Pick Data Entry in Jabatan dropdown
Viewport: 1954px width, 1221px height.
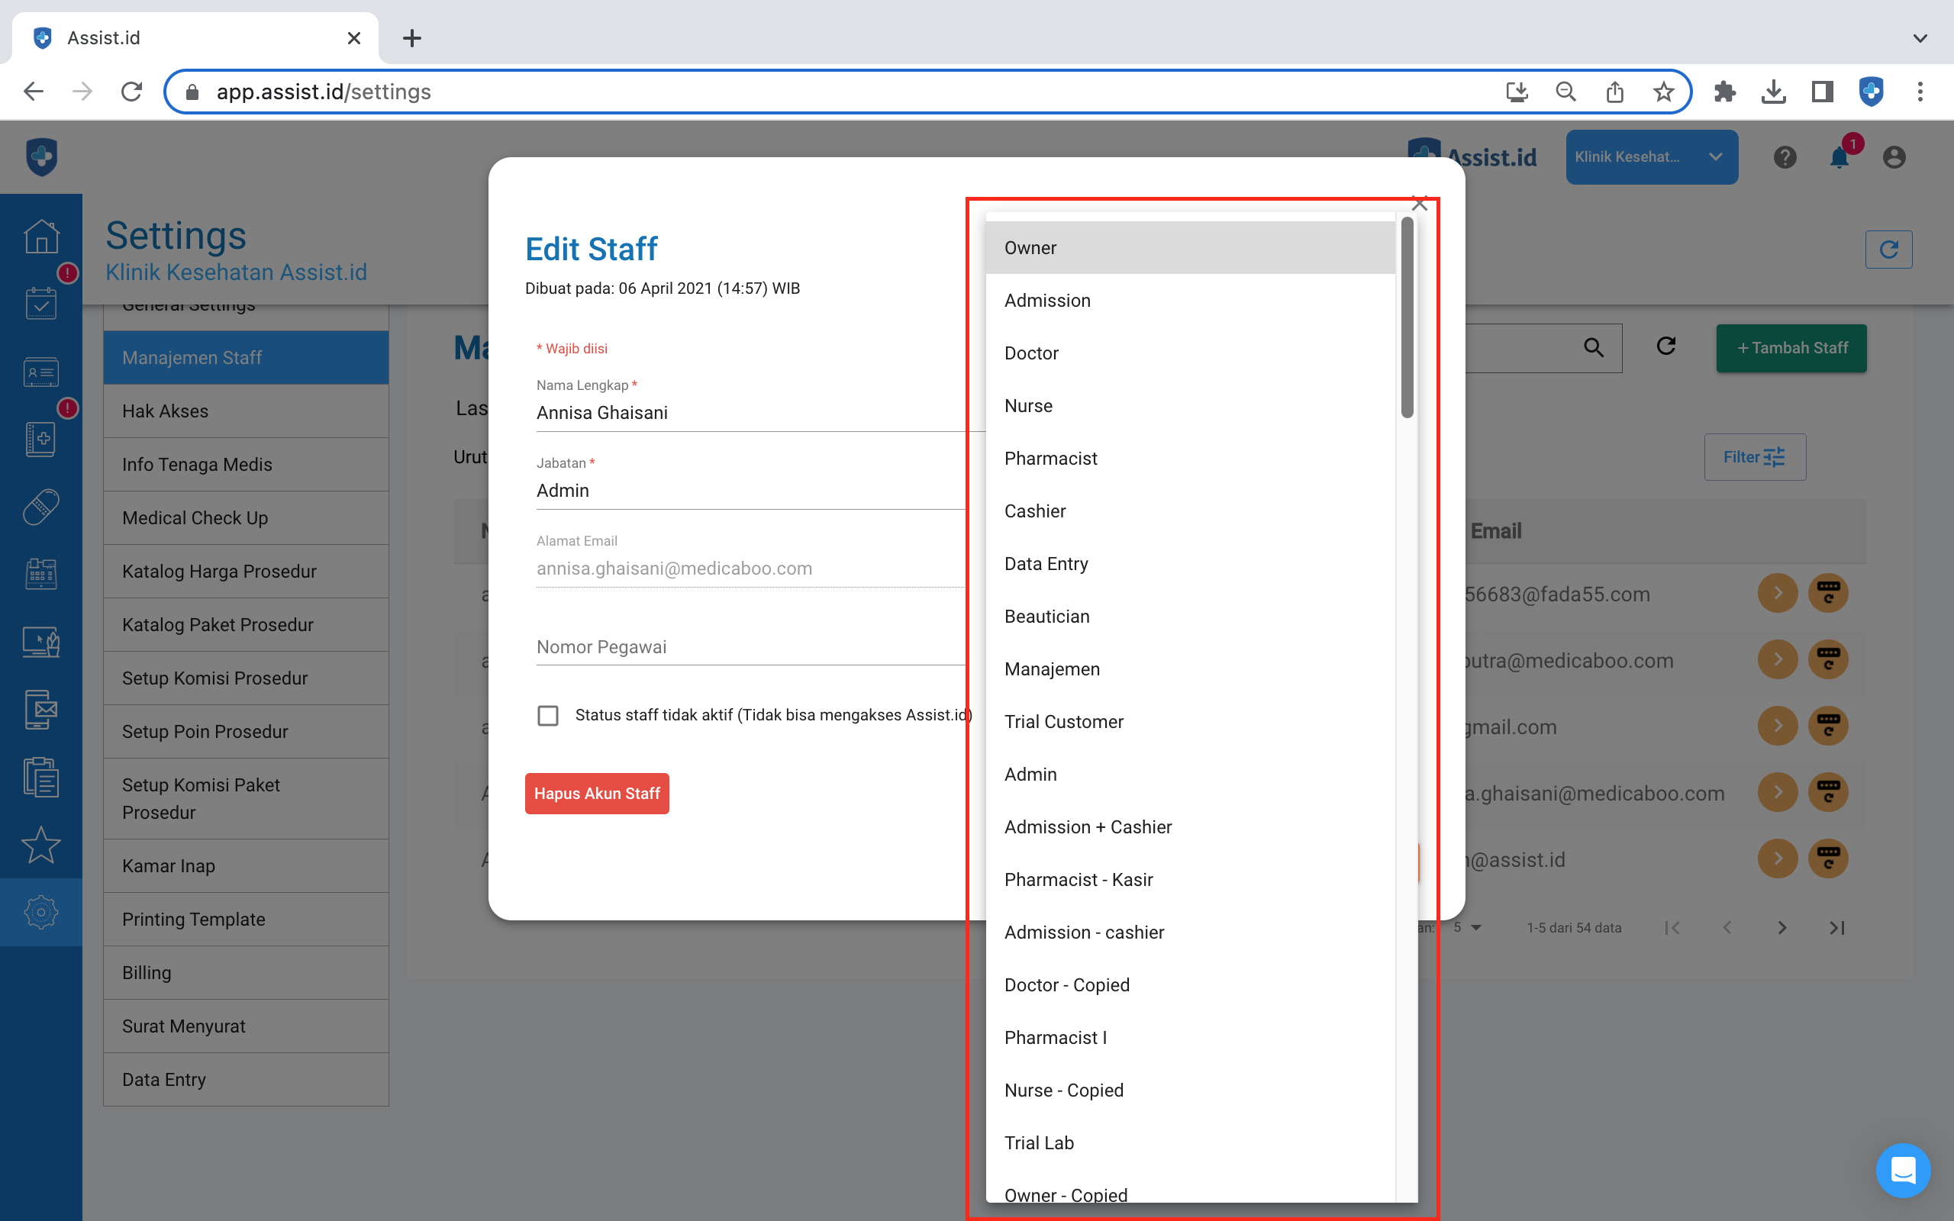(x=1046, y=564)
